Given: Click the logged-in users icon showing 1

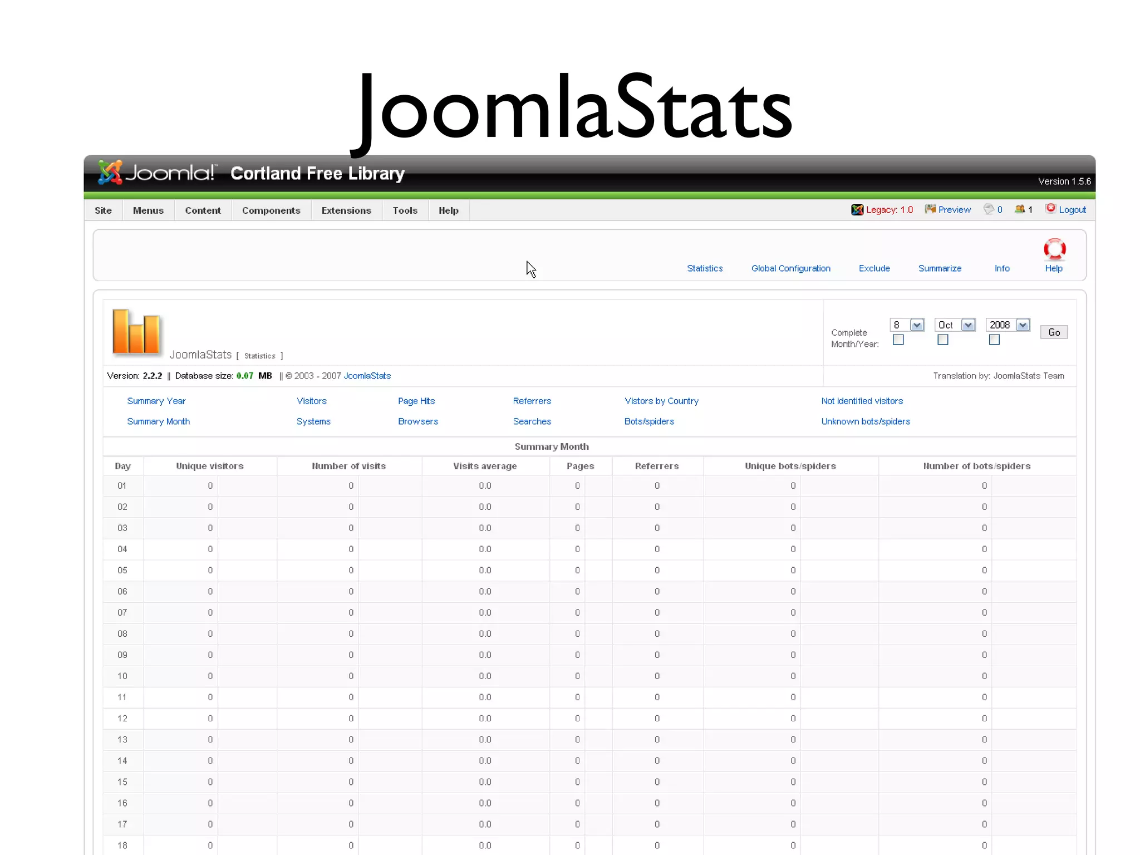Looking at the screenshot, I should pyautogui.click(x=1020, y=209).
